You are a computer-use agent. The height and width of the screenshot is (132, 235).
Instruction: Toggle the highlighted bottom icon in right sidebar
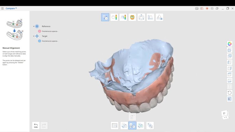pyautogui.click(x=229, y=99)
